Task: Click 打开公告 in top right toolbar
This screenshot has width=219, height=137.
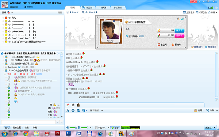Action: point(201,12)
